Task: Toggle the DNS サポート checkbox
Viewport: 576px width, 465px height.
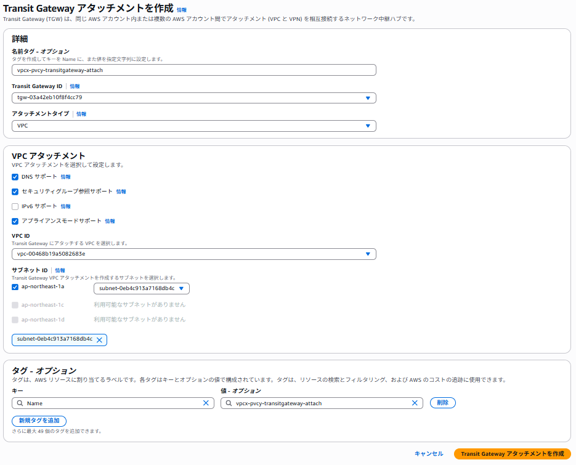Action: click(15, 177)
